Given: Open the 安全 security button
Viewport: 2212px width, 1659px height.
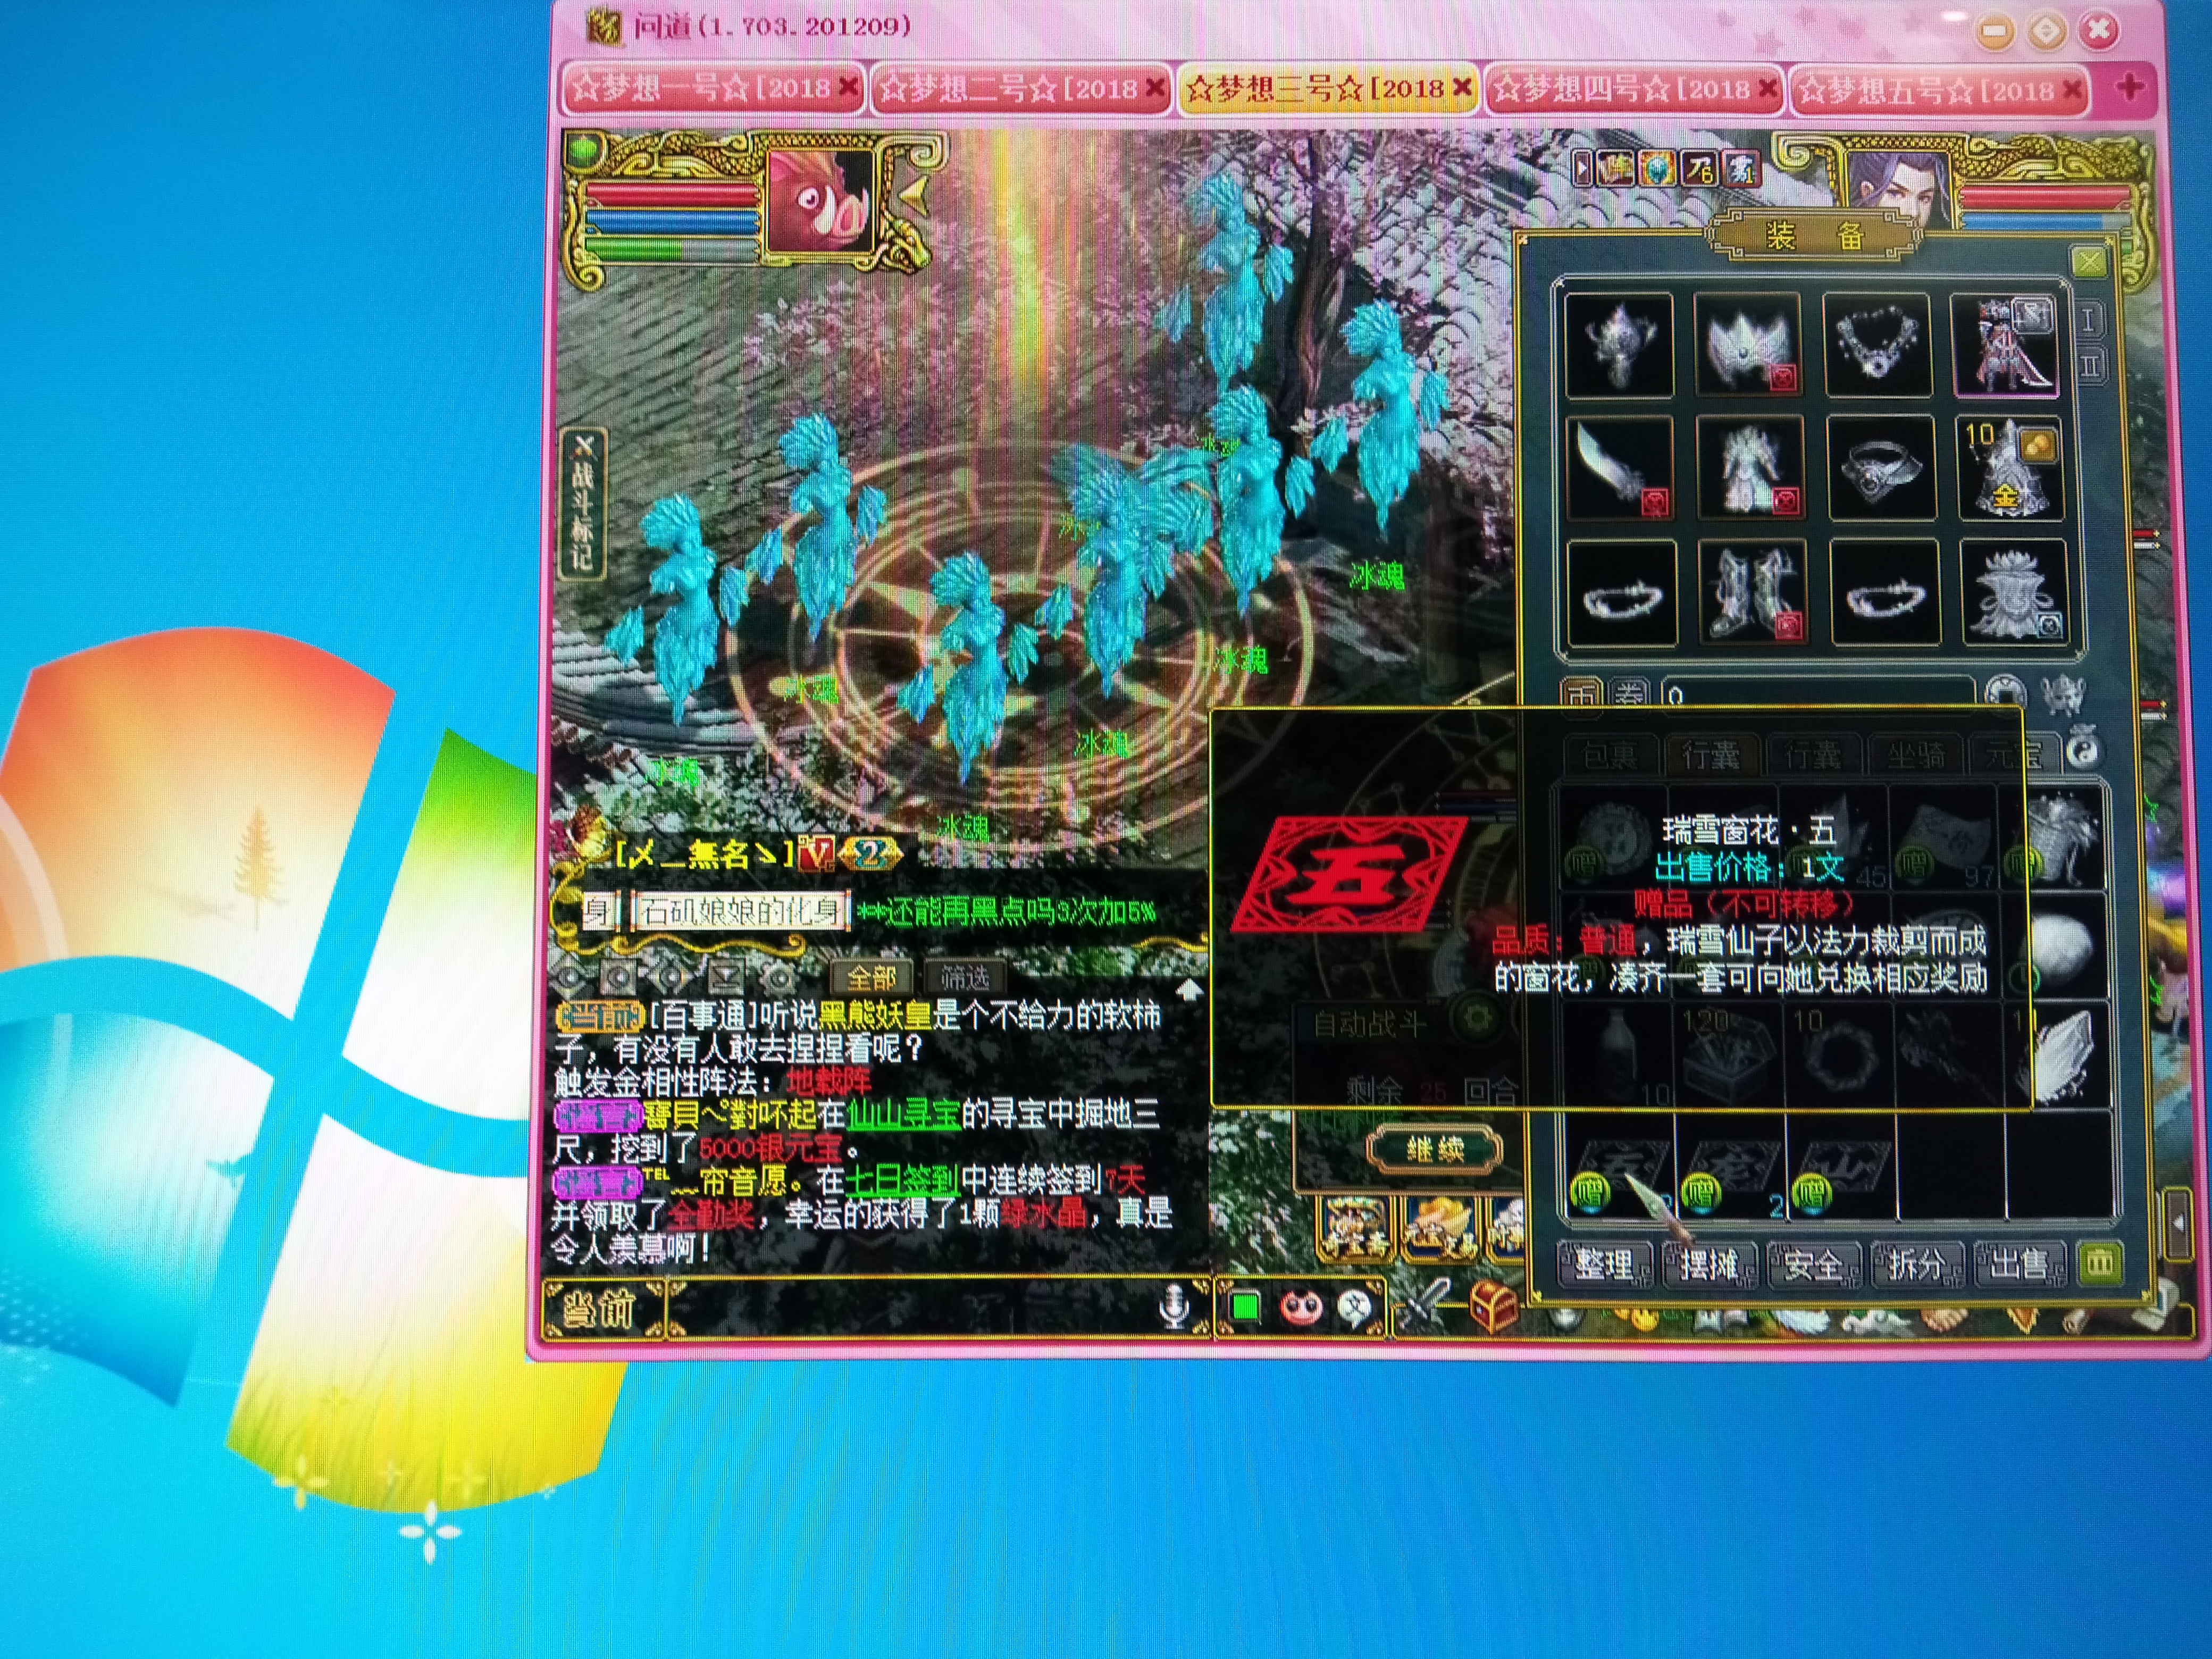Looking at the screenshot, I should 1814,1265.
